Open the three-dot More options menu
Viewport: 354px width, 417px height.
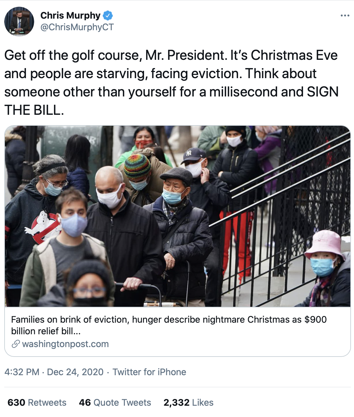point(345,16)
